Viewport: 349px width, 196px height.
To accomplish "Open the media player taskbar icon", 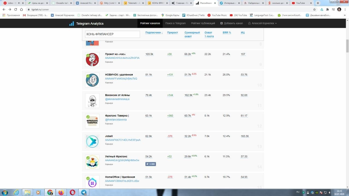I will point(38,192).
